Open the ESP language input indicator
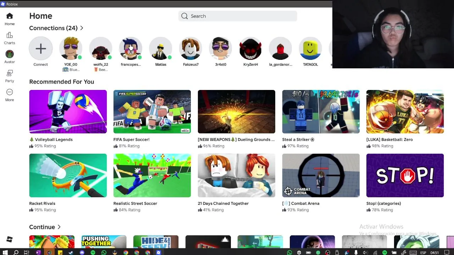Screen dimensions: 454x255 click(x=423, y=253)
